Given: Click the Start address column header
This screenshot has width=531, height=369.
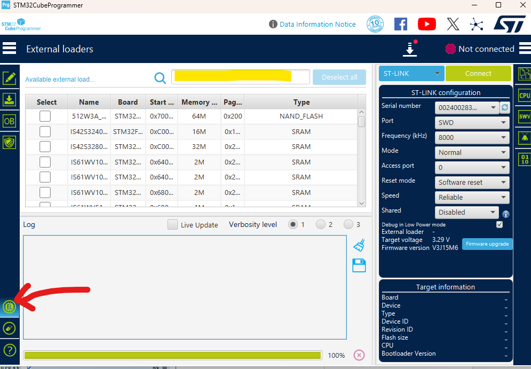Looking at the screenshot, I should point(162,102).
